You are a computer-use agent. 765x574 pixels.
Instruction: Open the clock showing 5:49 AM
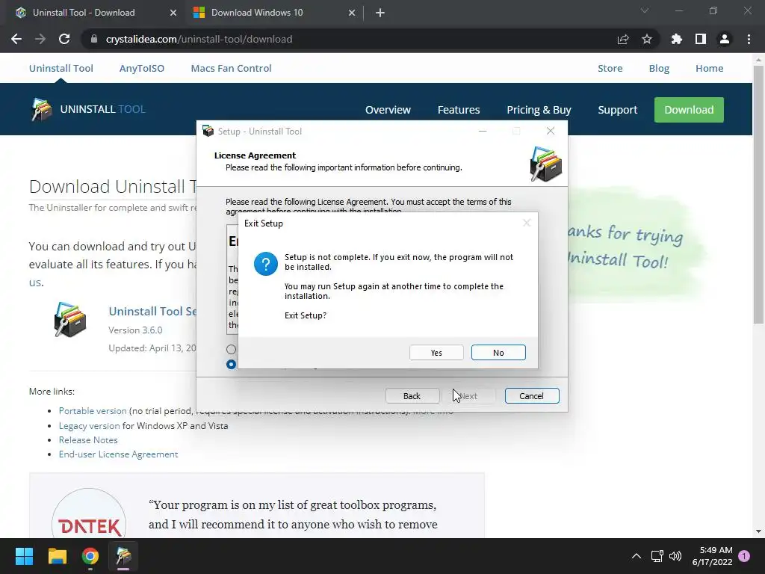point(712,556)
